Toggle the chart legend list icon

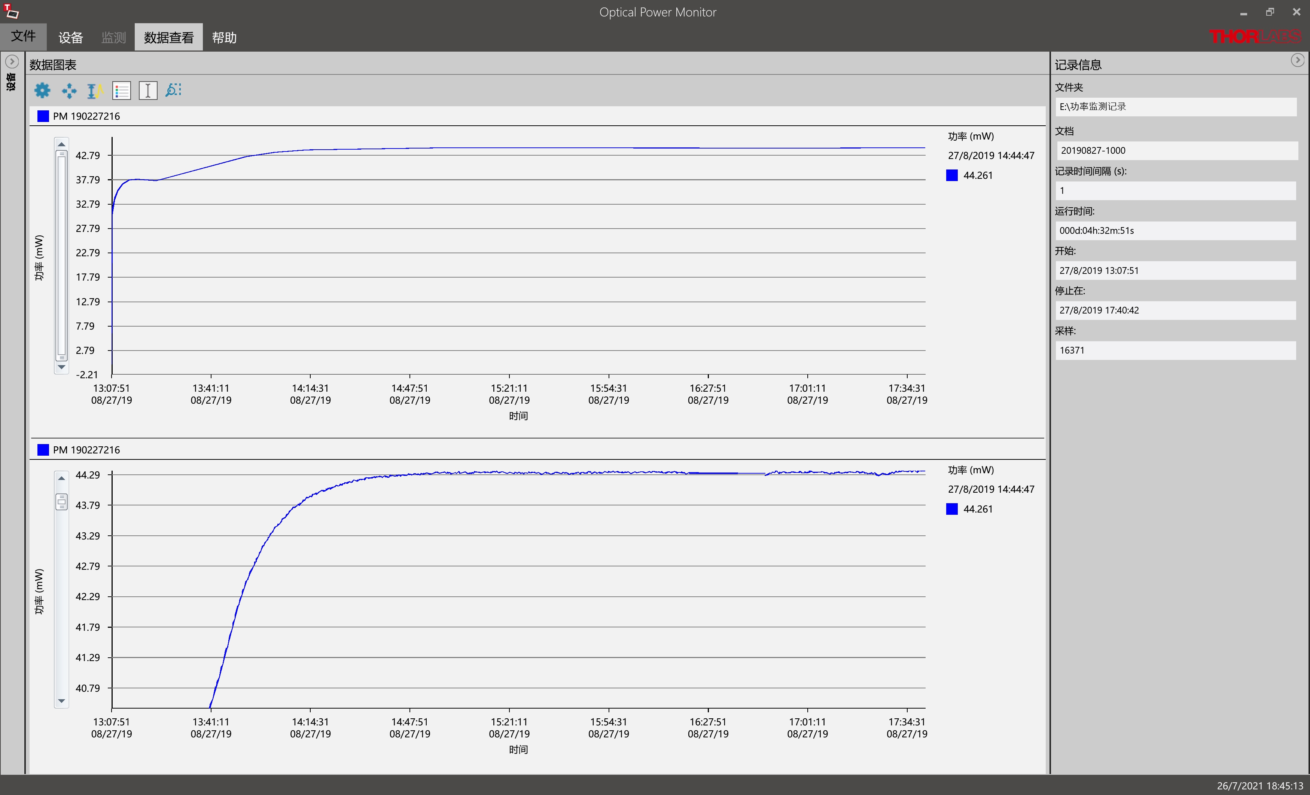(x=122, y=90)
